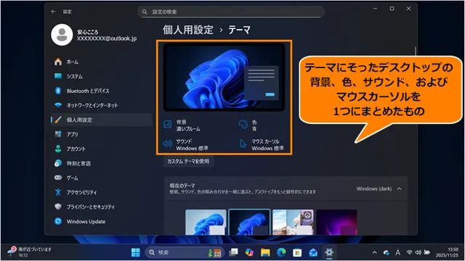Open the 背景 background setting icon
Viewport: 465px width, 261px height.
[x=168, y=125]
